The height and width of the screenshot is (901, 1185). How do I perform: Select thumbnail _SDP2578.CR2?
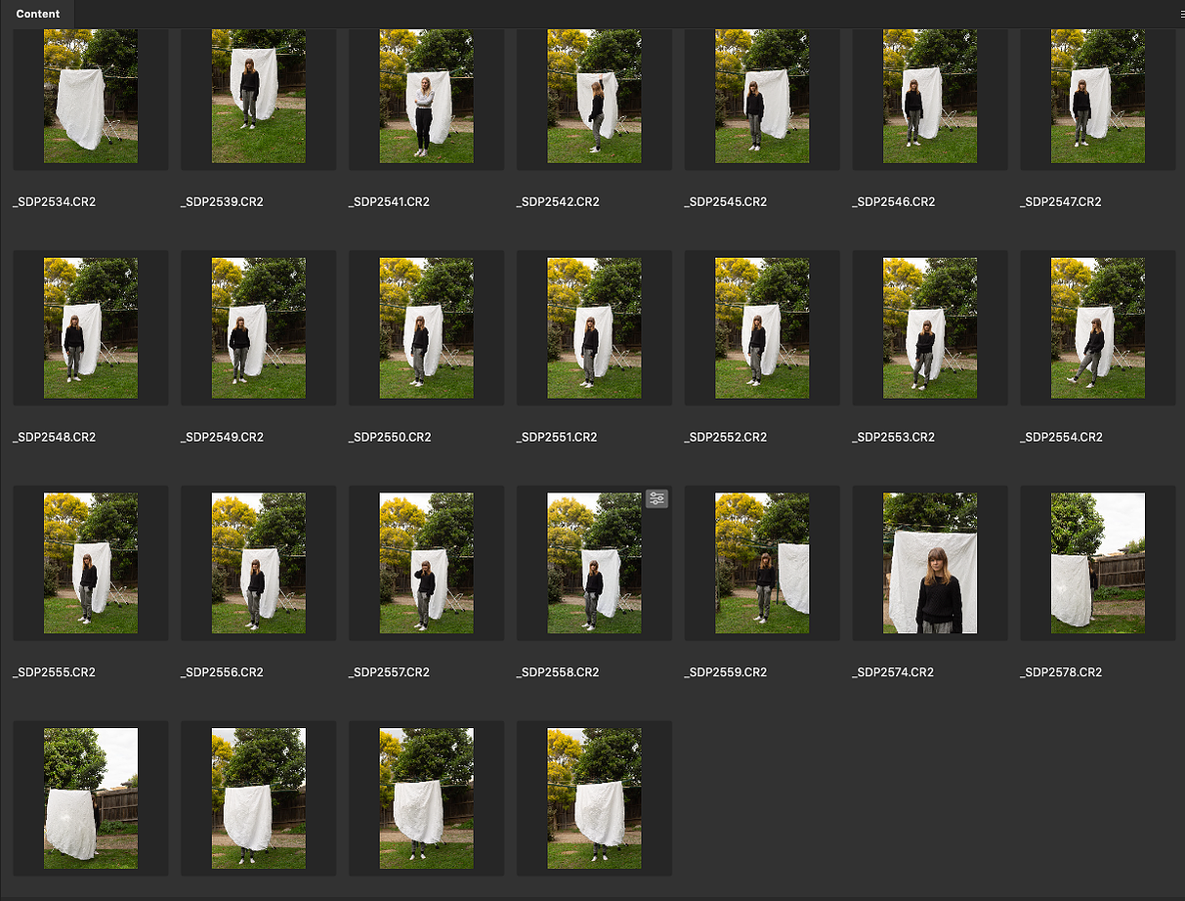click(x=1098, y=563)
